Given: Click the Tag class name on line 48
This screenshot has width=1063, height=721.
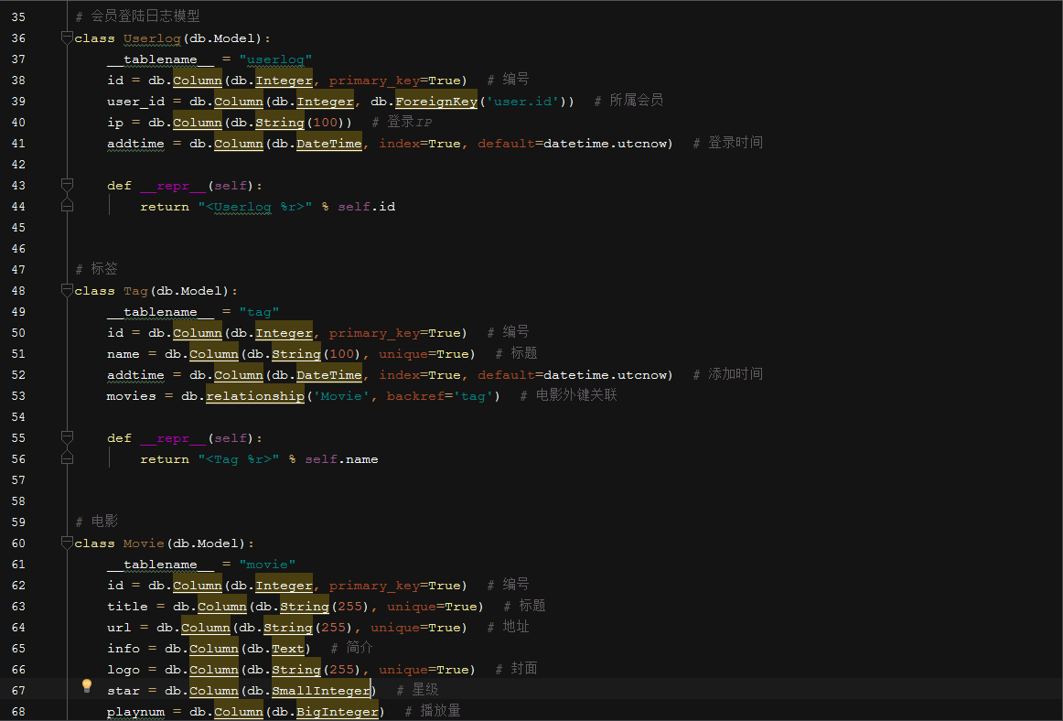Looking at the screenshot, I should tap(135, 291).
